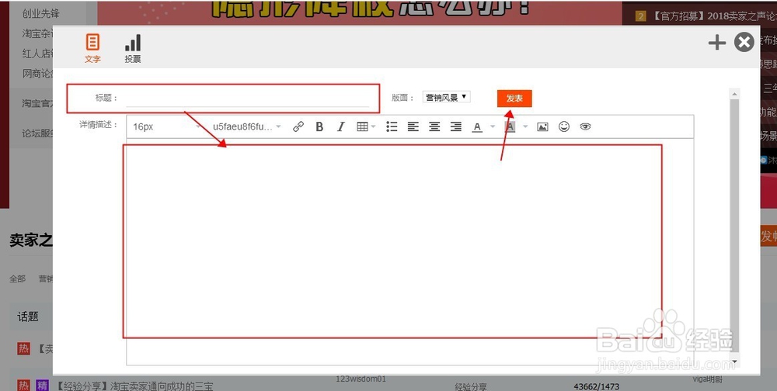The width and height of the screenshot is (777, 391).
Task: Click the orange 发表 publish button
Action: click(514, 99)
